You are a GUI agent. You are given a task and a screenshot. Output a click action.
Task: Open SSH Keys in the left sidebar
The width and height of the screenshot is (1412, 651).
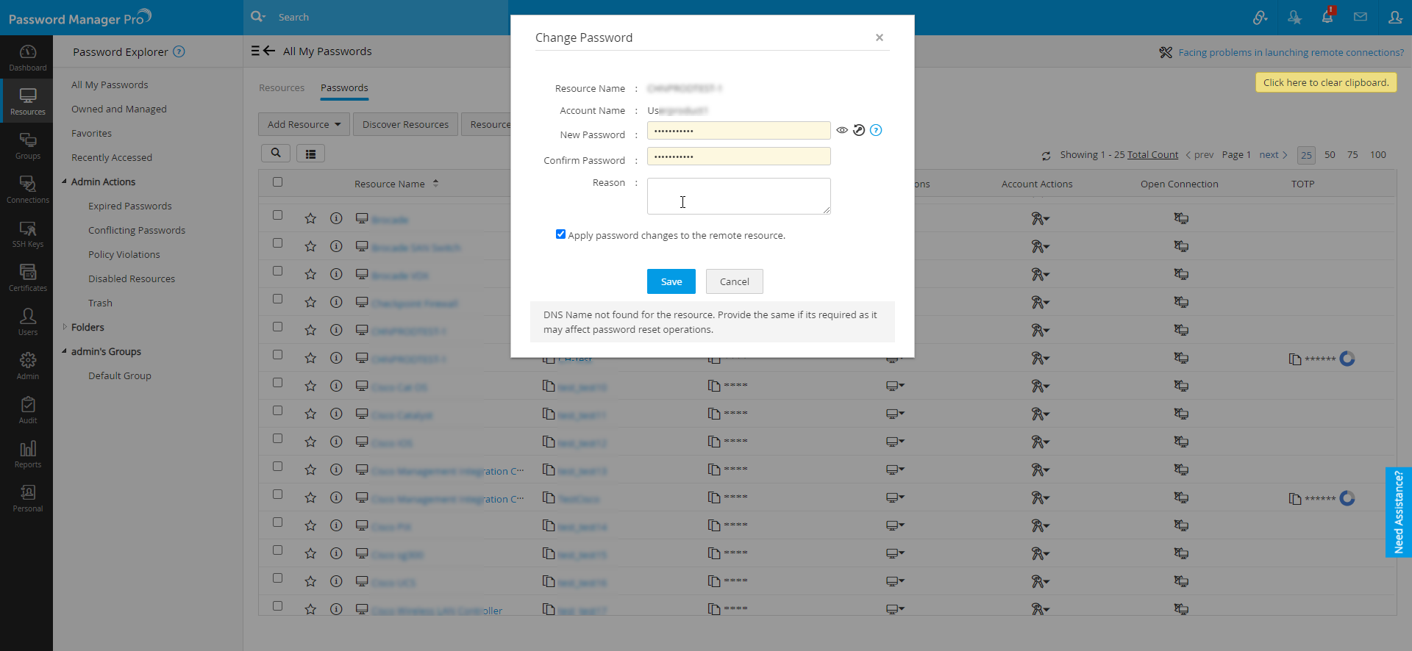(x=28, y=234)
